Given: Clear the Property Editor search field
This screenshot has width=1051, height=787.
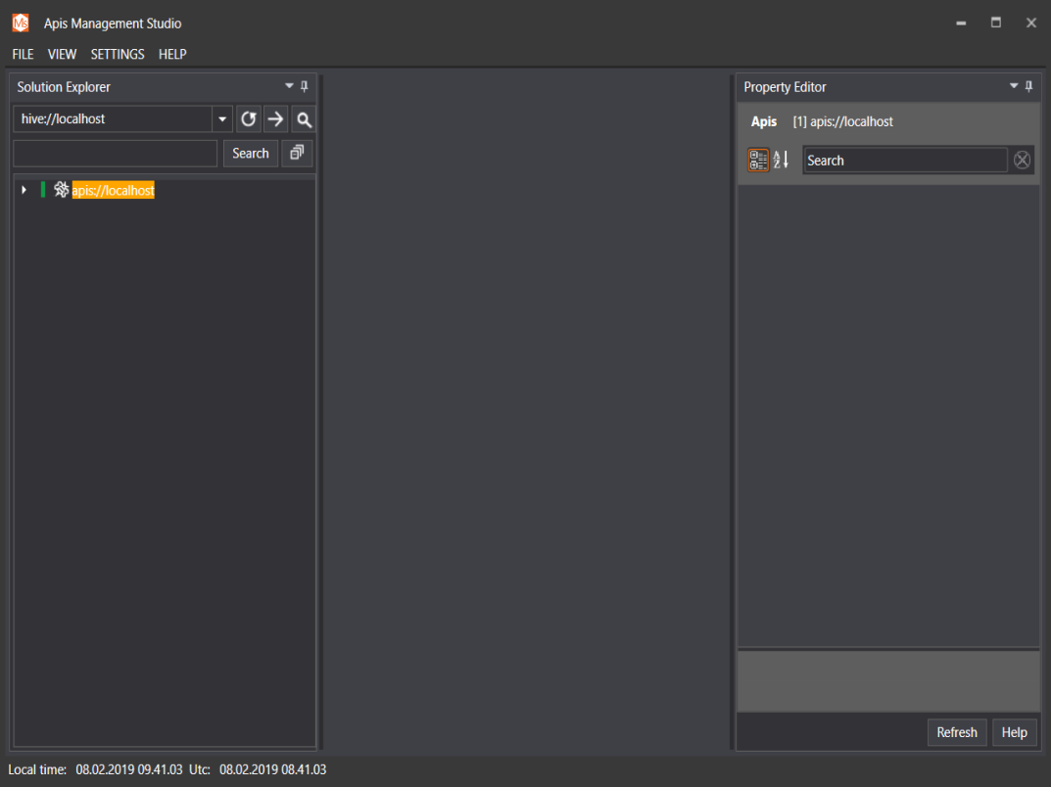Looking at the screenshot, I should pos(1022,161).
